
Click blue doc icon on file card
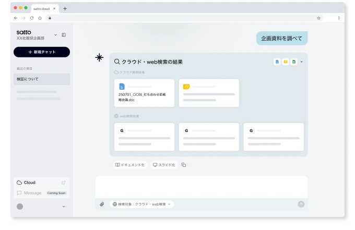[x=122, y=87]
